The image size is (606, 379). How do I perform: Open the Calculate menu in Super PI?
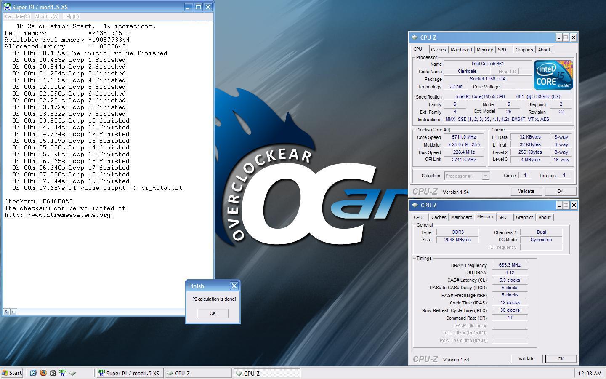(x=17, y=16)
